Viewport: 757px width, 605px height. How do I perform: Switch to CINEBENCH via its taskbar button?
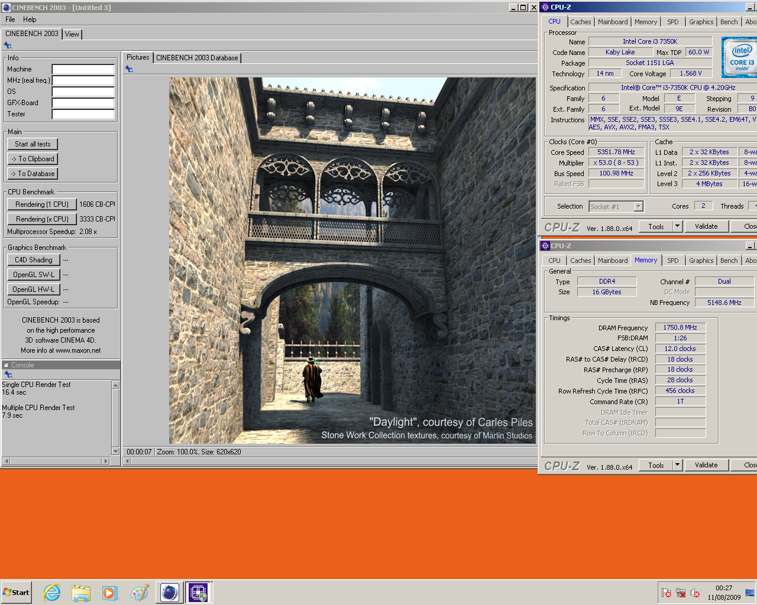point(170,593)
